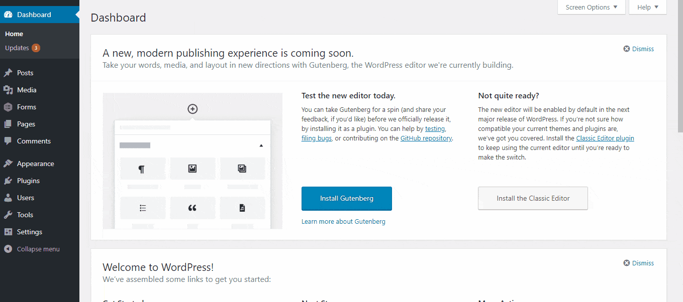Click the audio file block icon in preview

pos(242,208)
